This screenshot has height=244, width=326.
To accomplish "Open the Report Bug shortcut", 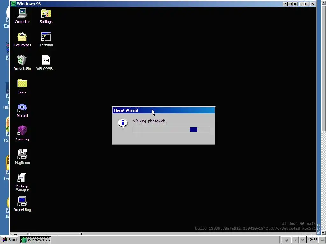I will tap(22, 204).
